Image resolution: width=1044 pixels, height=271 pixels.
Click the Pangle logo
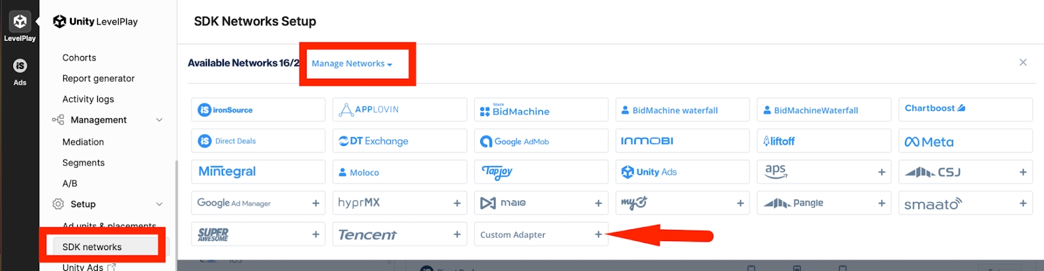coord(793,203)
